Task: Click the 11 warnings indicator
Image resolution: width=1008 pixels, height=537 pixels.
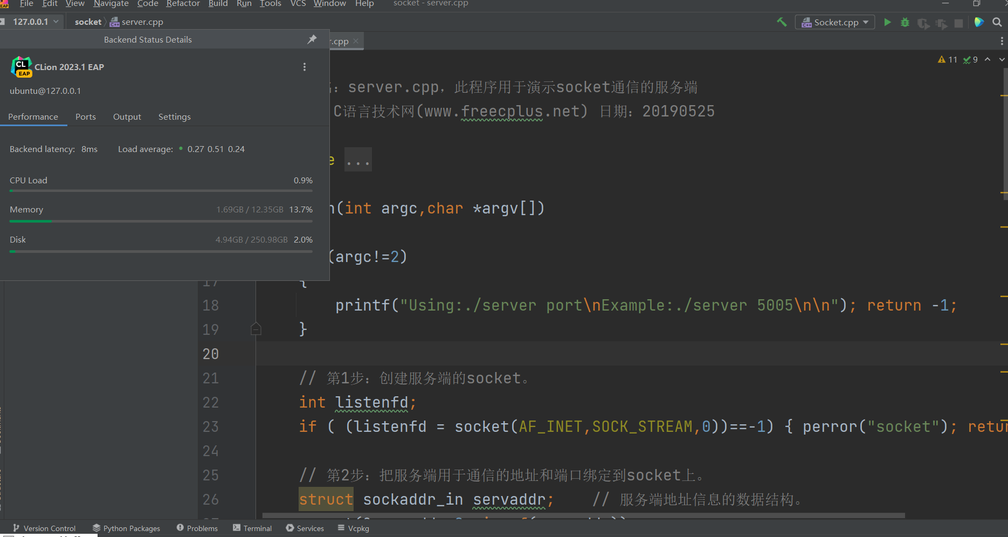Action: tap(948, 60)
